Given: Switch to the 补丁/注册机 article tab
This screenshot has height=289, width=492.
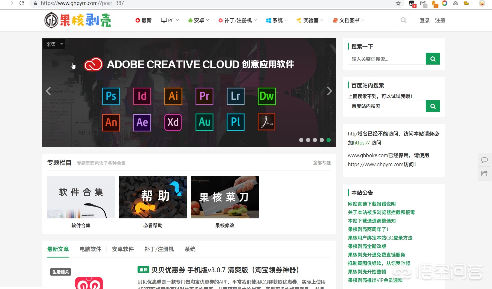Looking at the screenshot, I should [x=159, y=249].
